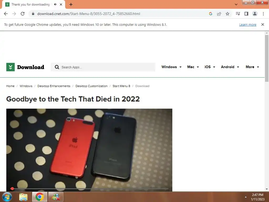Mute tab audio speaker icon

click(55, 4)
